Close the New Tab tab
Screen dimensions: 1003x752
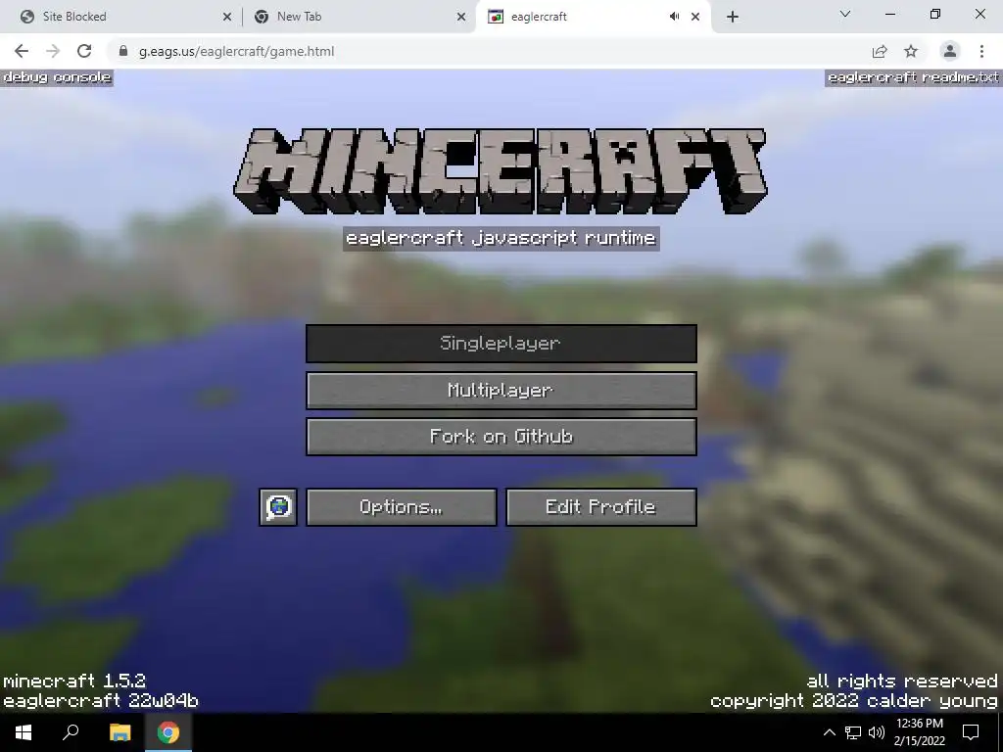pos(461,17)
